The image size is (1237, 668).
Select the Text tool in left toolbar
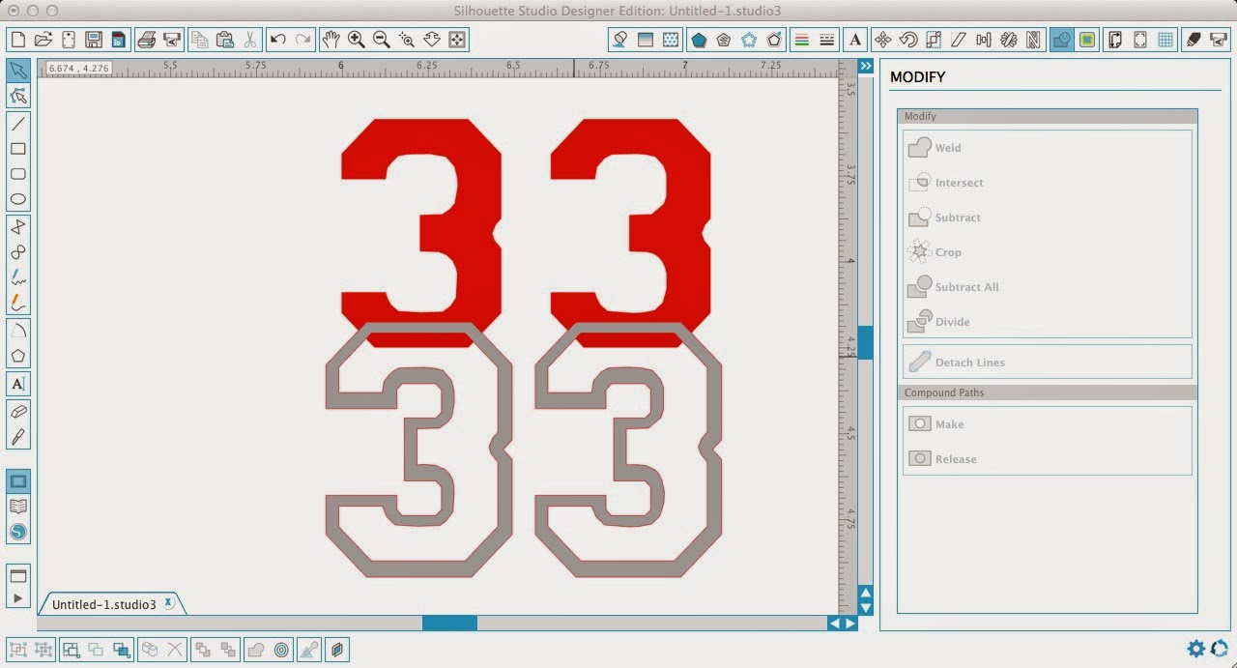[x=18, y=384]
